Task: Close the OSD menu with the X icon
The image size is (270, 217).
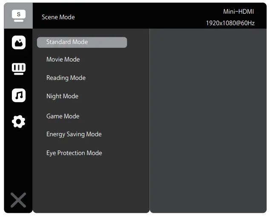Action: pos(18,200)
